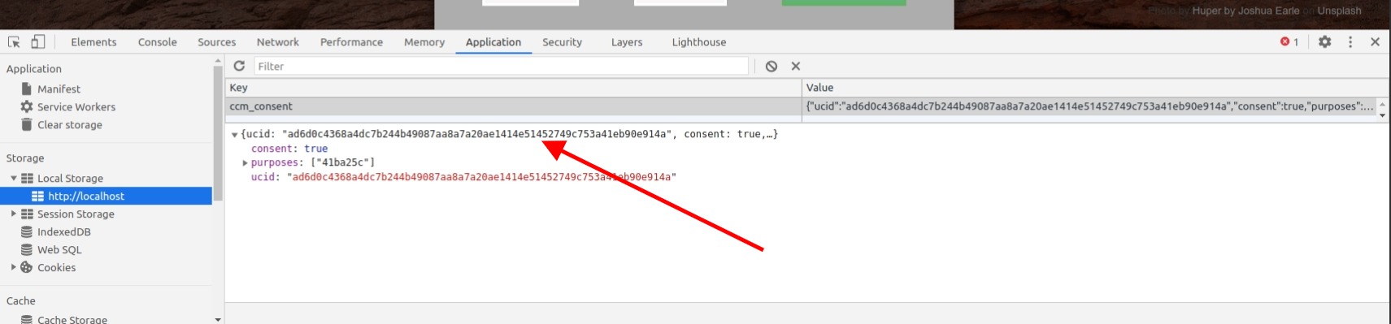Screen dimensions: 1391x324
Task: Switch to the Elements tab
Action: [x=93, y=42]
